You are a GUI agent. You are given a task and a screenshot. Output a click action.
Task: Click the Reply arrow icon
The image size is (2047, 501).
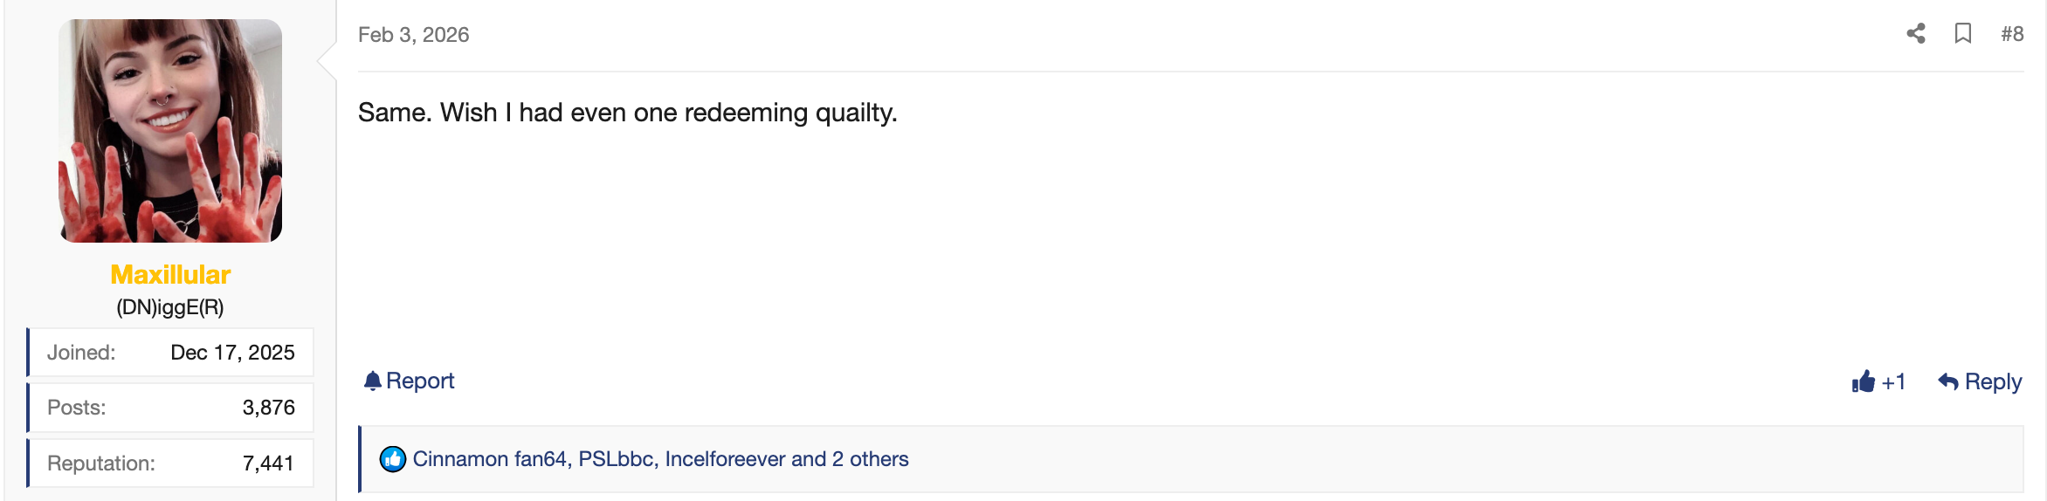pyautogui.click(x=1948, y=381)
